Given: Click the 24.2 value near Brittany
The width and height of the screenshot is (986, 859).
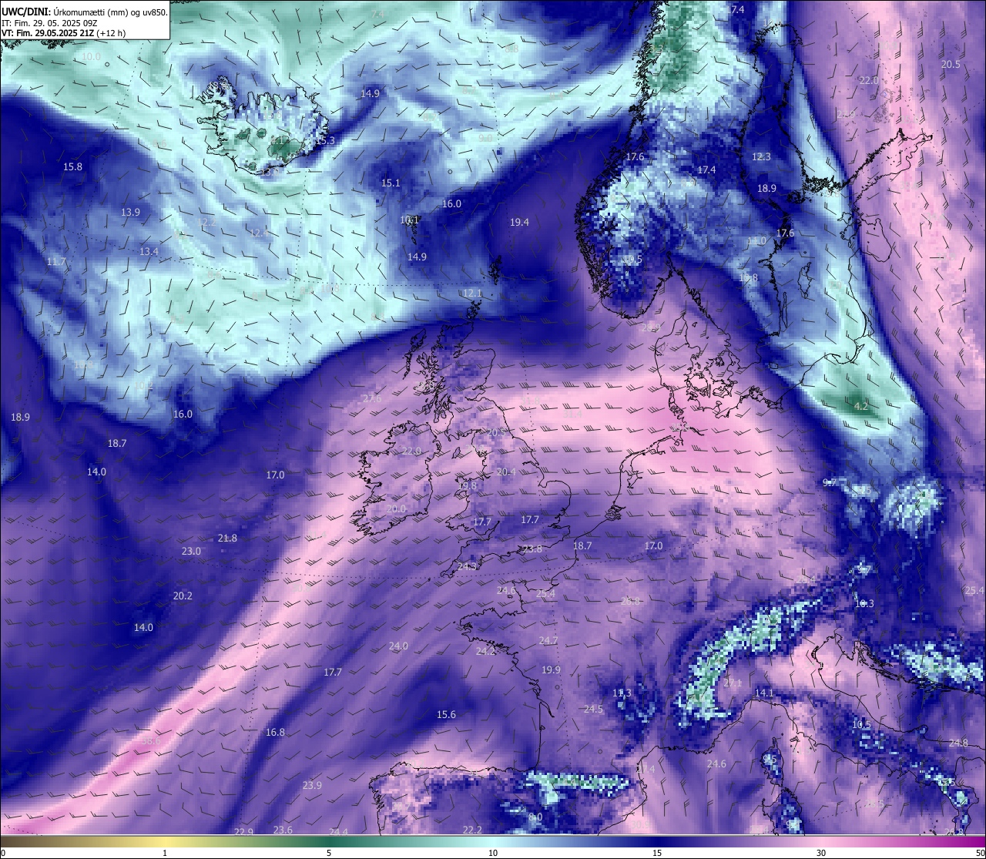Looking at the screenshot, I should 485,651.
